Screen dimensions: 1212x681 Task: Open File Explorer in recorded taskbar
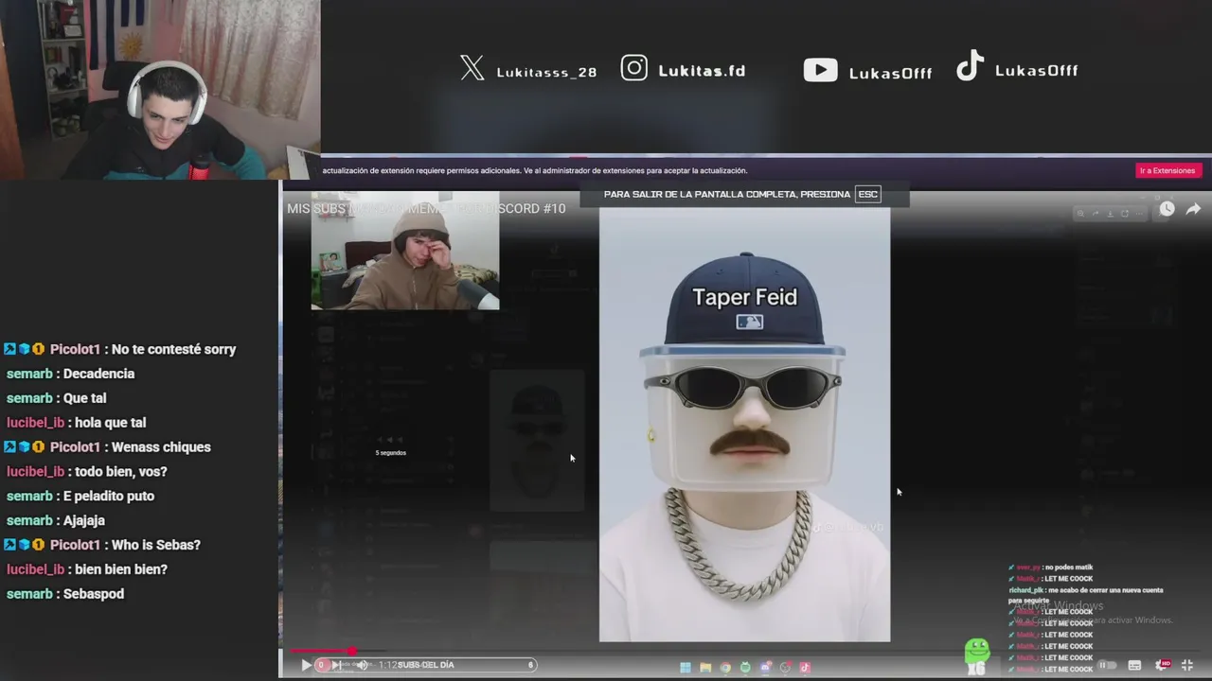(x=705, y=667)
